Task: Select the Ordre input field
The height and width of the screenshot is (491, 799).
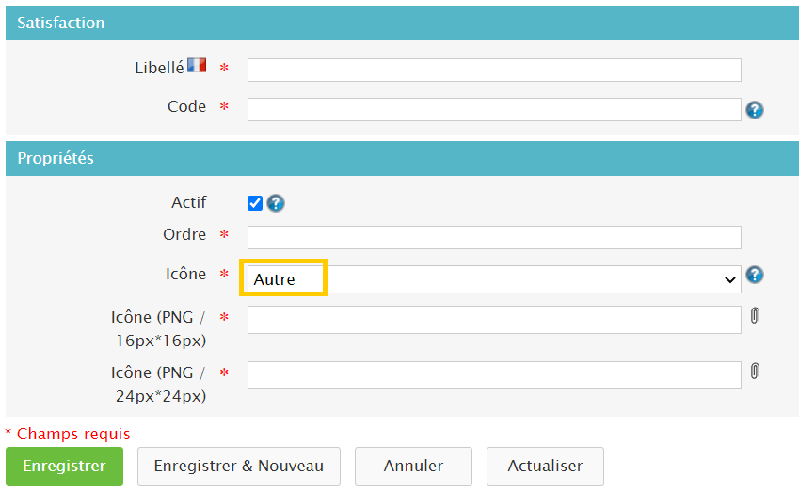Action: point(493,237)
